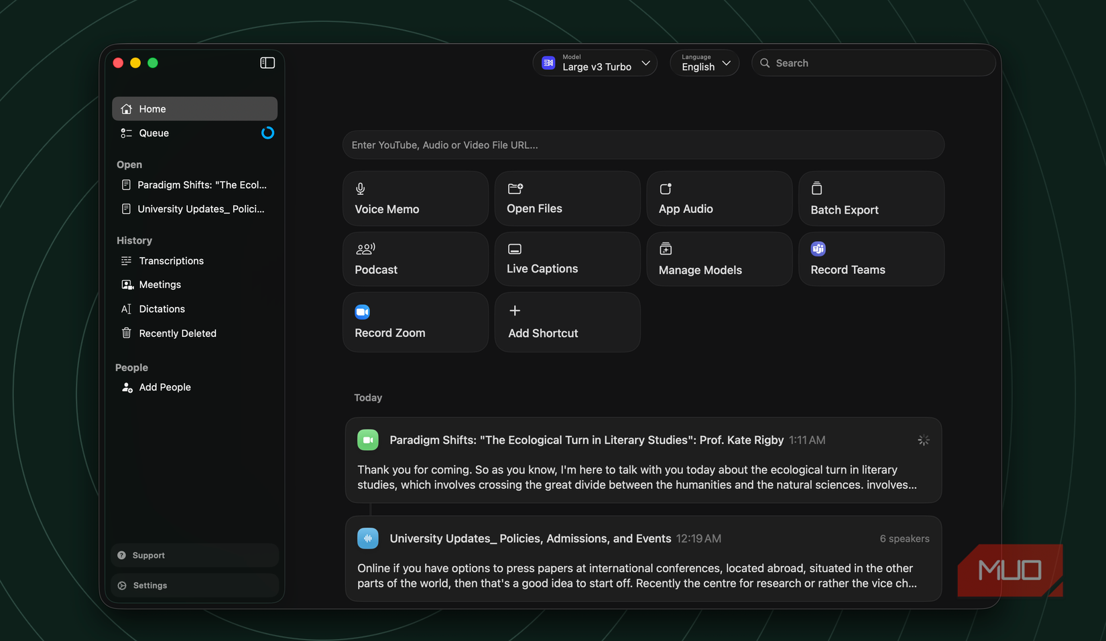Click the folder icon on Open Files
1106x641 pixels.
[x=515, y=189]
